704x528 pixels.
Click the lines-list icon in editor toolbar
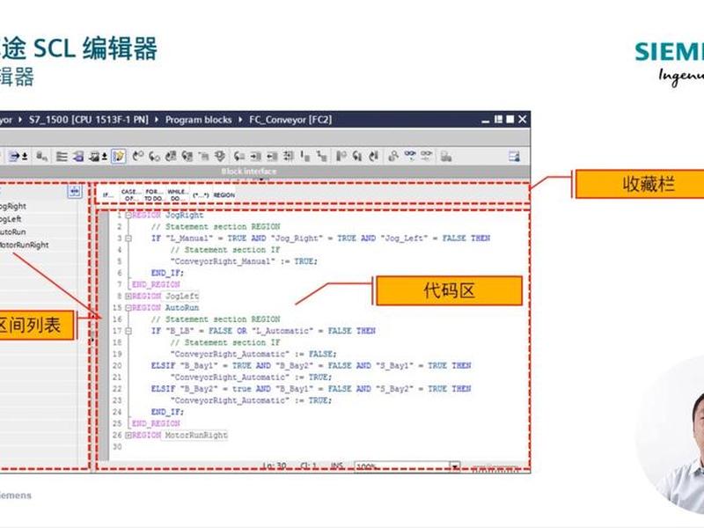point(62,157)
